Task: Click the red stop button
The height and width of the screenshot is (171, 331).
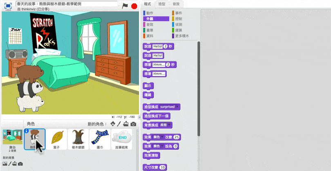Action: (134, 6)
